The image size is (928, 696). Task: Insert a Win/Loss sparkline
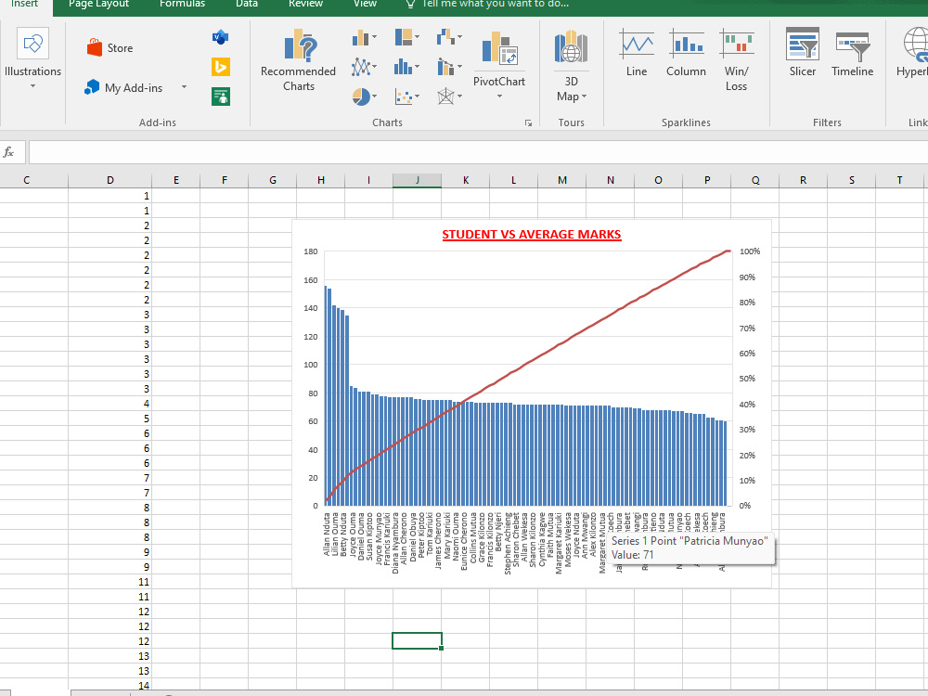click(x=736, y=59)
